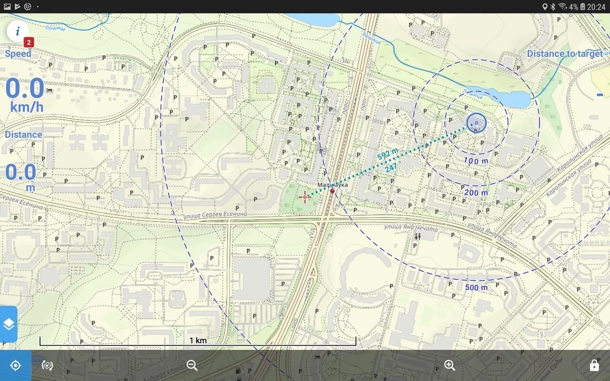Tap the toilets icon near Яна Чечота

(418, 236)
